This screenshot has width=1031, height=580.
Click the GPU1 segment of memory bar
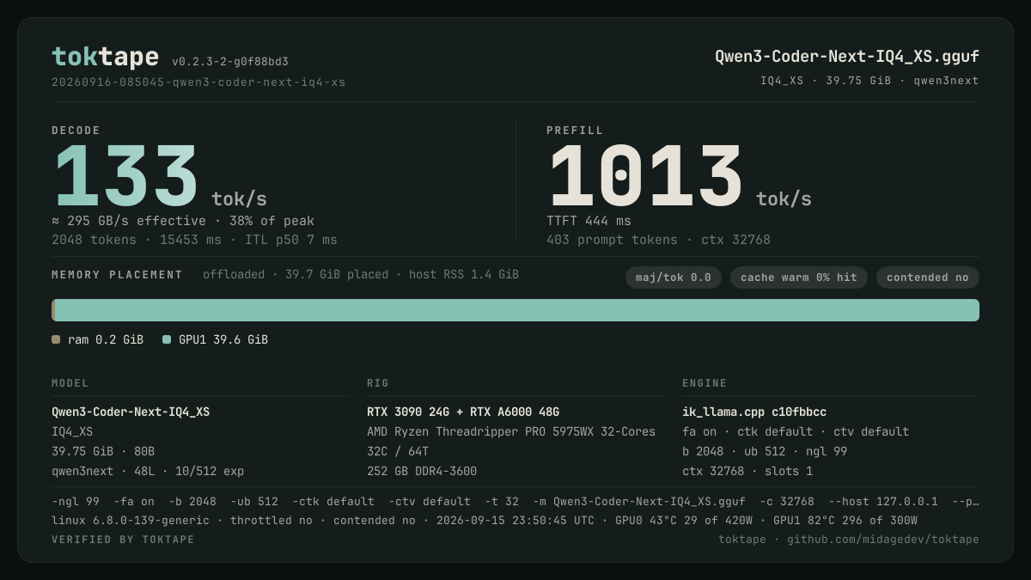[x=517, y=310]
